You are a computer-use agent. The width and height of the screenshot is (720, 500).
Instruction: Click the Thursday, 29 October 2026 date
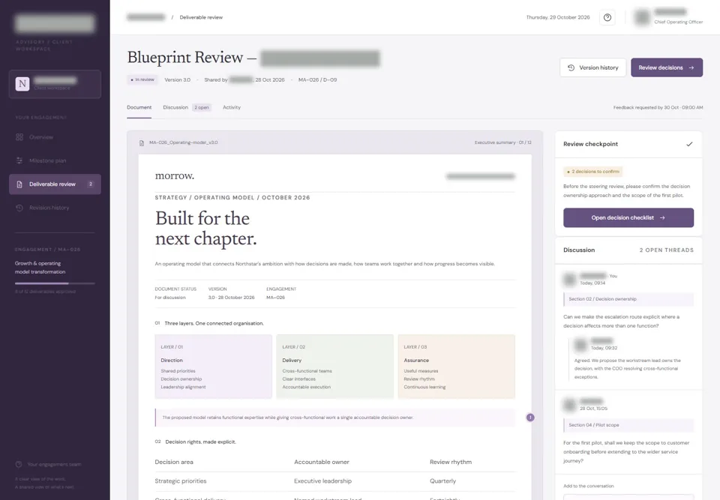coord(558,17)
